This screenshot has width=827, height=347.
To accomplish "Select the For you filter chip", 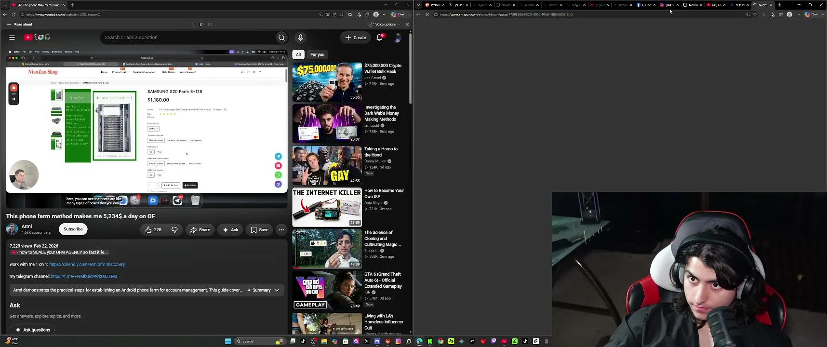I will pyautogui.click(x=317, y=54).
